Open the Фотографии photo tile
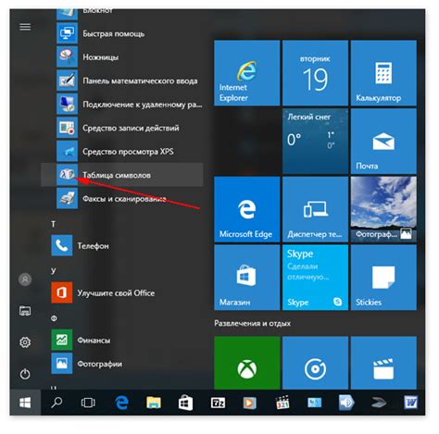Screen dimensions: 439x434 click(x=383, y=209)
